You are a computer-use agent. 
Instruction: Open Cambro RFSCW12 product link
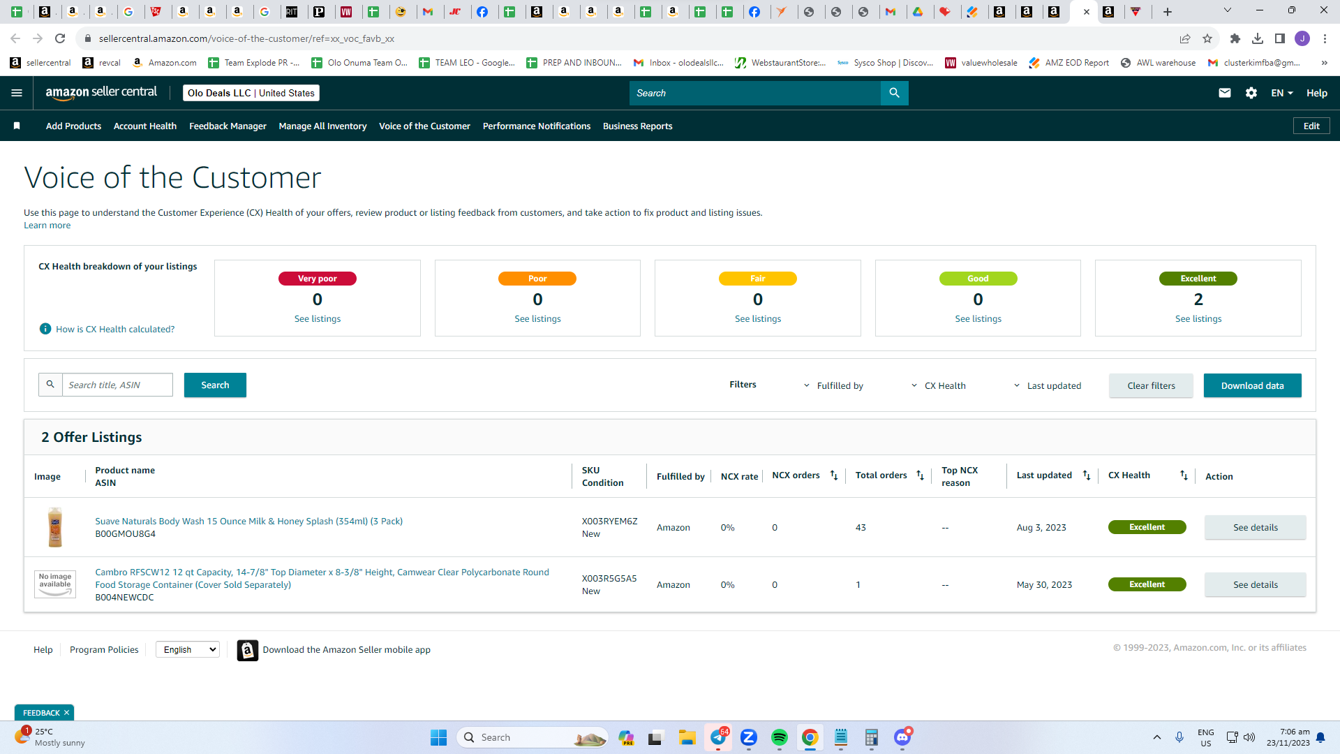pos(322,578)
